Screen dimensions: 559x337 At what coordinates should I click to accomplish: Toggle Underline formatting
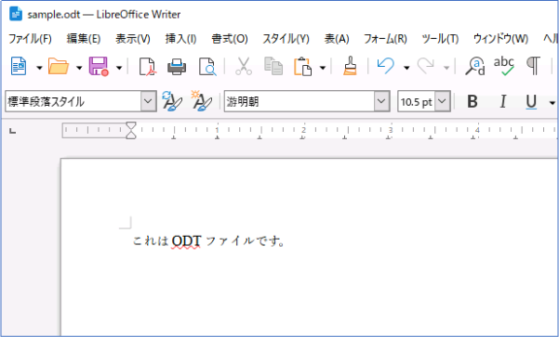(531, 102)
